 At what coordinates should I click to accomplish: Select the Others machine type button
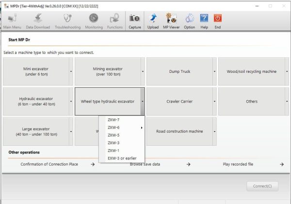[x=252, y=102]
